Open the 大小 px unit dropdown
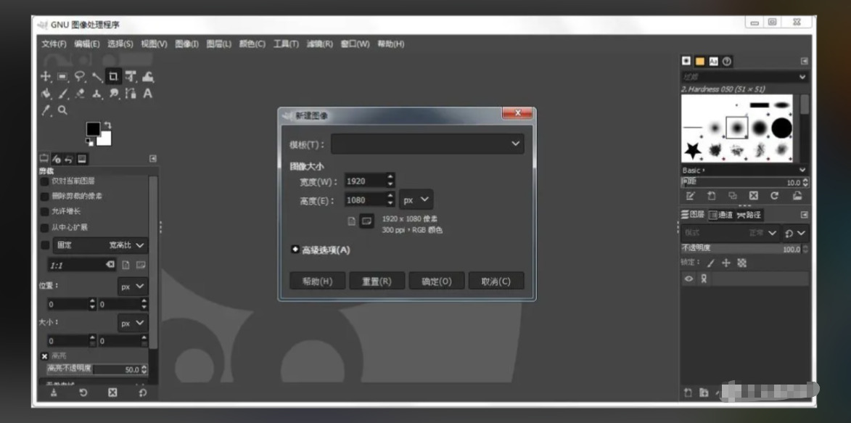 (x=133, y=323)
